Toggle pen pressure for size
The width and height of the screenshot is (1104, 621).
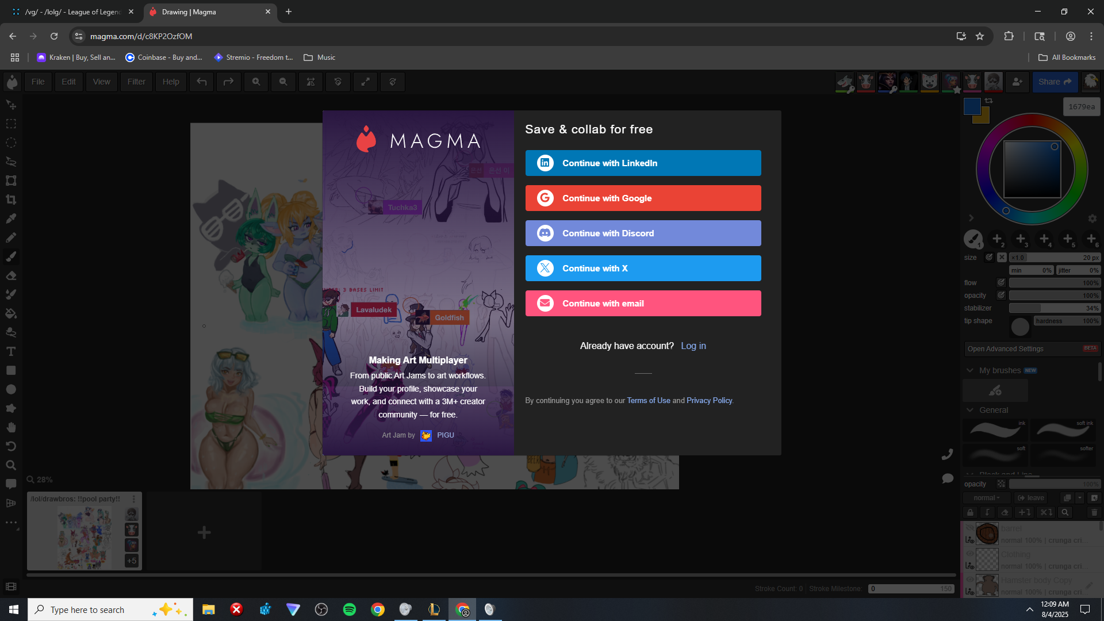click(x=989, y=258)
